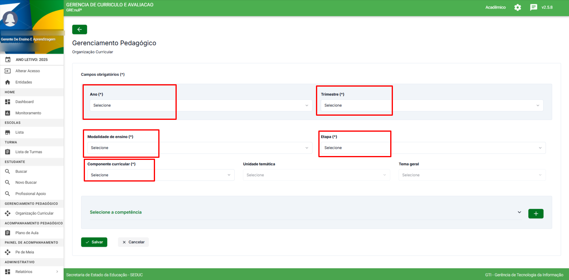Click the green back arrow button
The height and width of the screenshot is (280, 569).
[79, 29]
